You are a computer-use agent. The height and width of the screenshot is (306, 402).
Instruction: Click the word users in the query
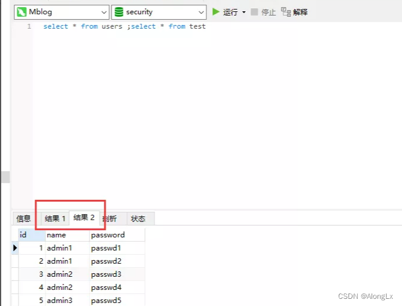pyautogui.click(x=112, y=26)
